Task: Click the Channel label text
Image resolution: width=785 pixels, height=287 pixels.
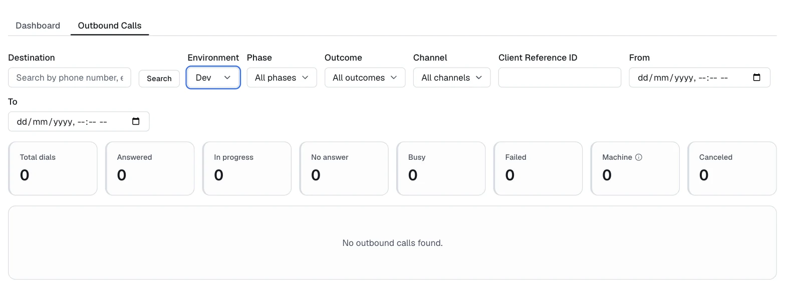Action: (430, 58)
